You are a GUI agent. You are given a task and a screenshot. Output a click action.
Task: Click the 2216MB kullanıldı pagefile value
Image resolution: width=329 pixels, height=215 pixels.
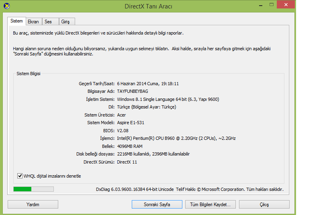coord(153,154)
